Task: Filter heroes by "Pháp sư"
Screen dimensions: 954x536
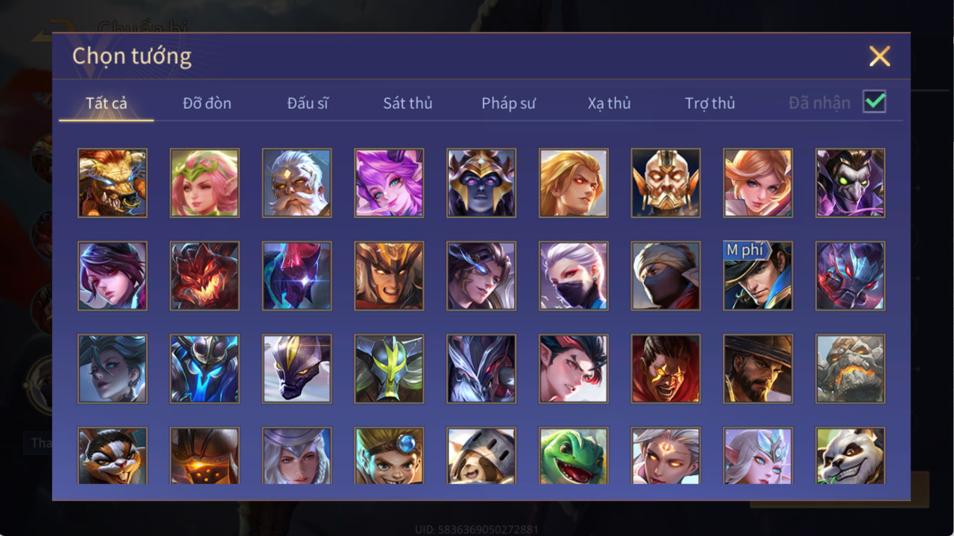Action: click(509, 103)
